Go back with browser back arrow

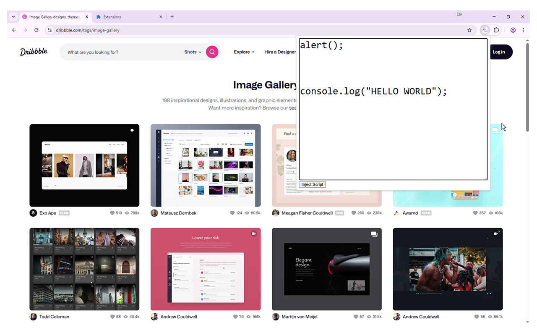[14, 30]
